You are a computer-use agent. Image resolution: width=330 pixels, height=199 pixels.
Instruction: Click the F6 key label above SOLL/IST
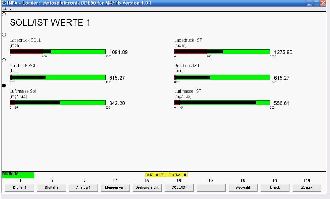tap(179, 180)
